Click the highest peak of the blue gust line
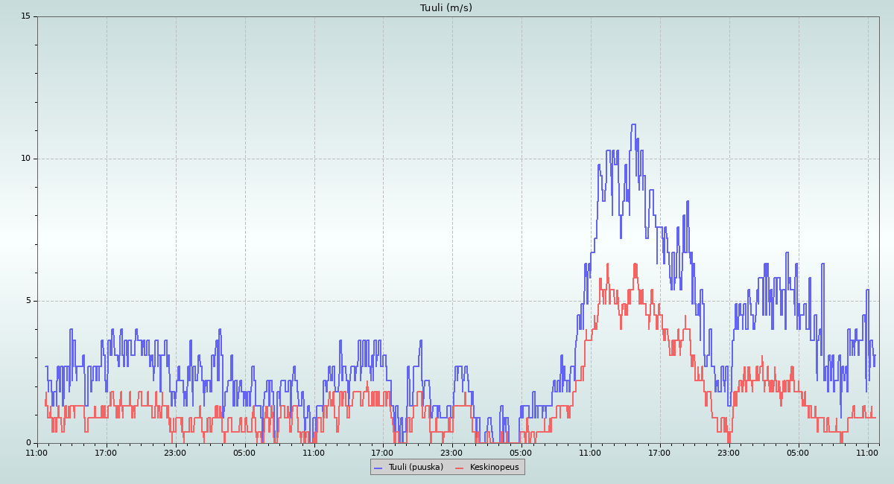 click(633, 125)
